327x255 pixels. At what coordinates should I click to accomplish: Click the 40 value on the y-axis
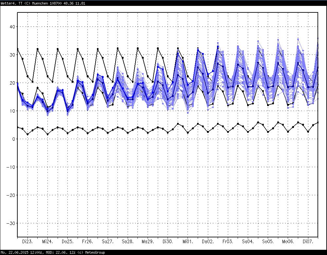(11, 27)
